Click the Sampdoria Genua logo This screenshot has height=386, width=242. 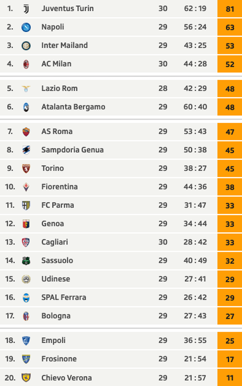click(x=26, y=150)
